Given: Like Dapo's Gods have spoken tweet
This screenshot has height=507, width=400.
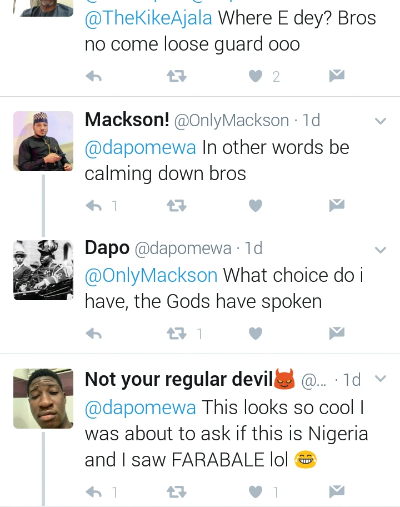Looking at the screenshot, I should (x=255, y=334).
